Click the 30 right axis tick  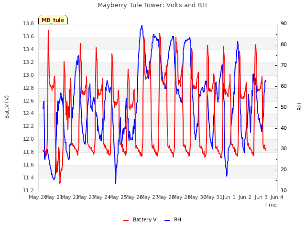point(284,149)
